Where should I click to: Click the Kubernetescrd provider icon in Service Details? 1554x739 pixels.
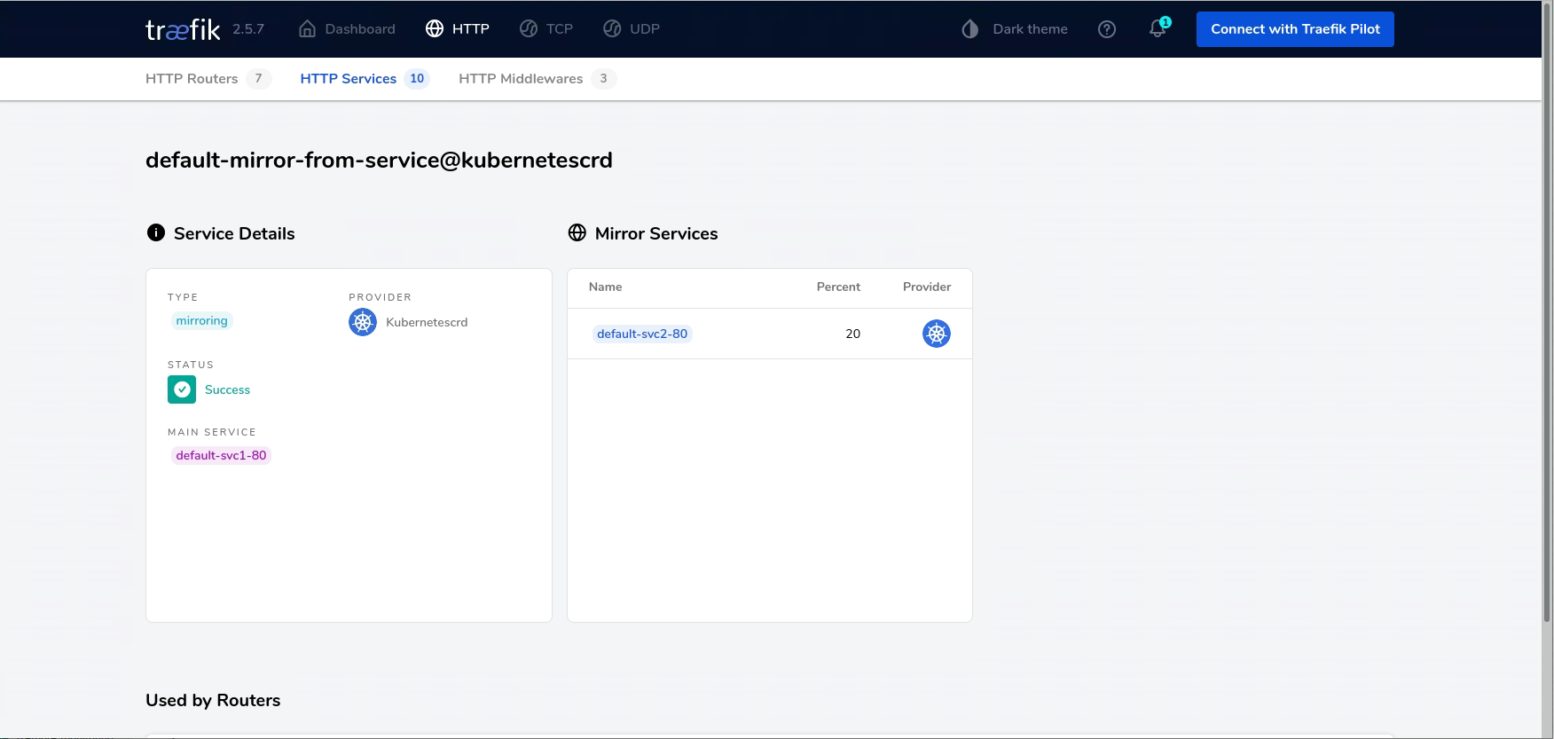[363, 322]
